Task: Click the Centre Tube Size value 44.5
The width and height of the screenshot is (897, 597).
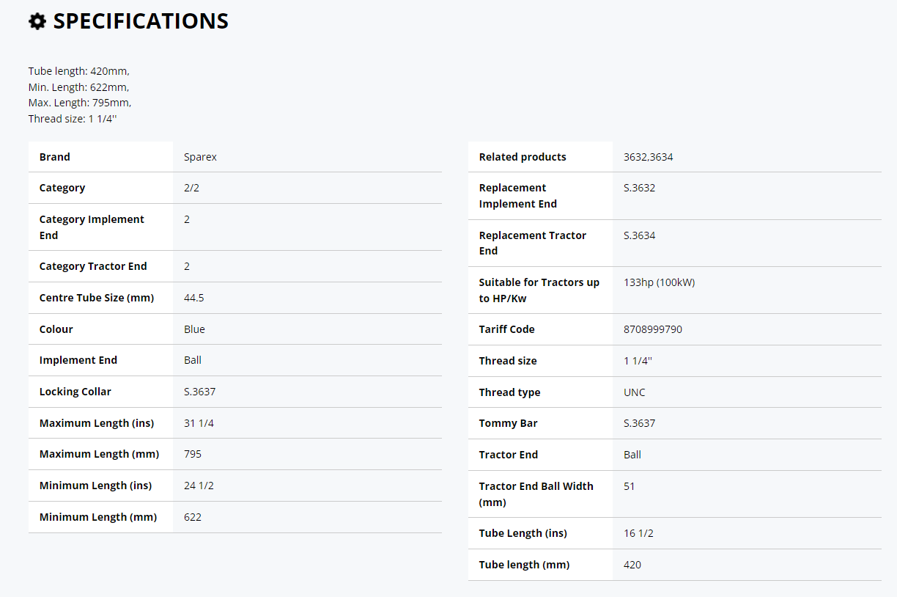Action: coord(194,298)
